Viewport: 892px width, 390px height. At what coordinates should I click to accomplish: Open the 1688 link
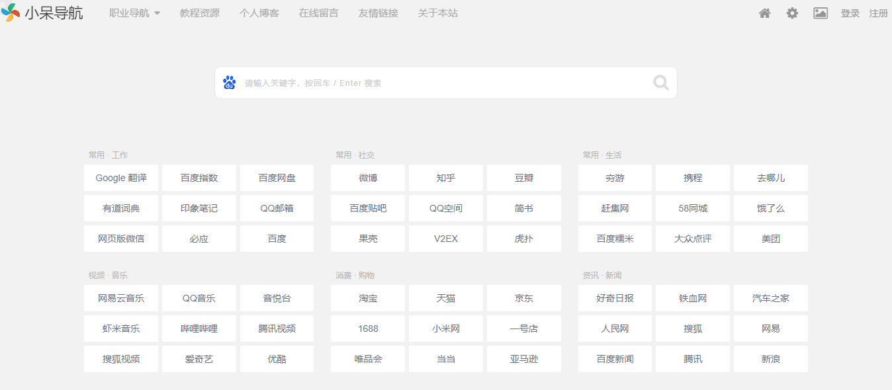(368, 329)
